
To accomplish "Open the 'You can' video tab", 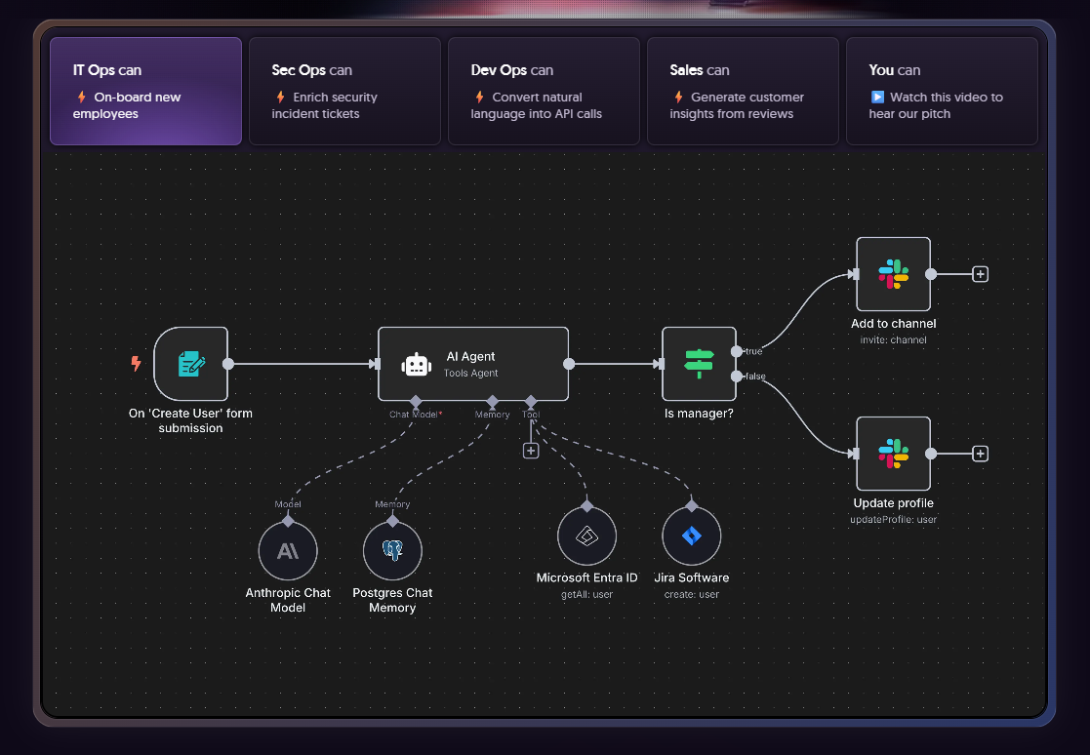I will (942, 91).
